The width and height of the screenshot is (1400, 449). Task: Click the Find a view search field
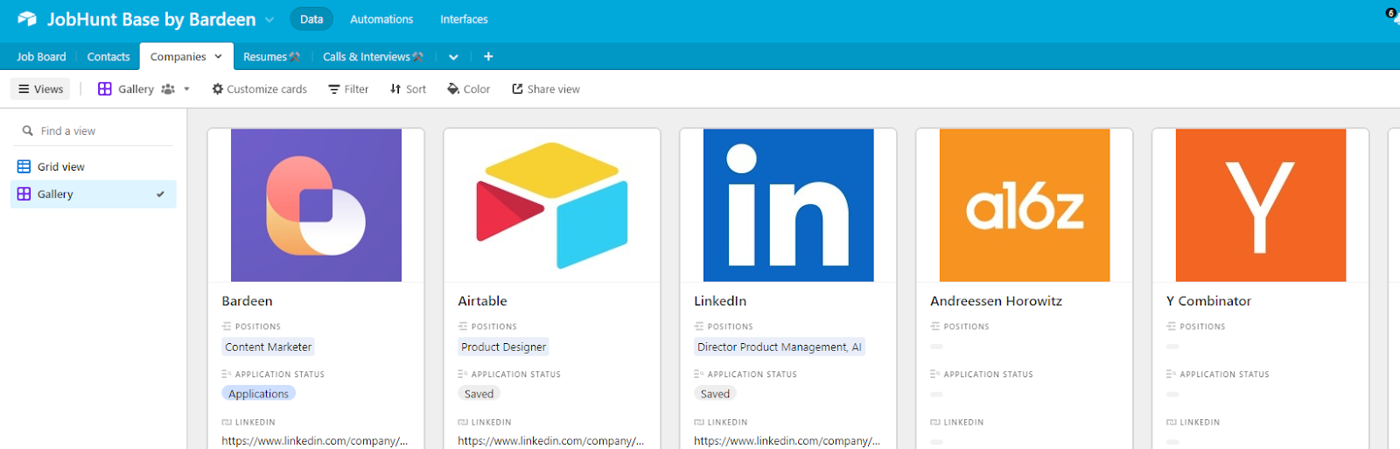click(x=94, y=131)
